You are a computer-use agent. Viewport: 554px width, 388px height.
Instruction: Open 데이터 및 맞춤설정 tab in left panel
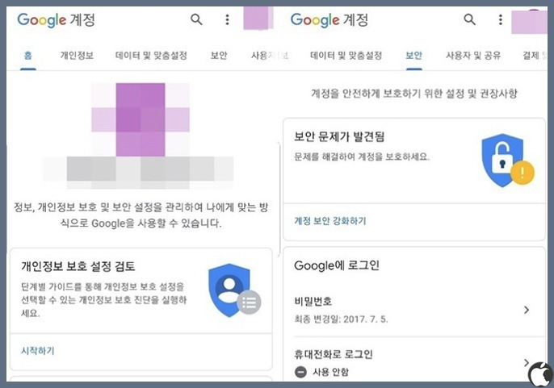151,56
